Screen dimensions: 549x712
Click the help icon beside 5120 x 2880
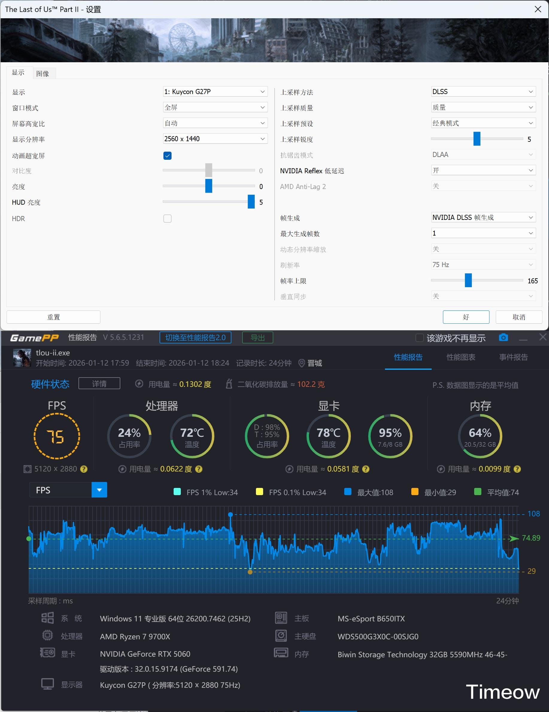click(84, 469)
